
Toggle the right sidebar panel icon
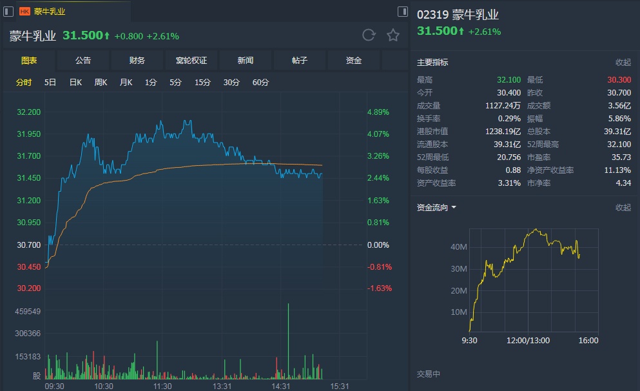403,11
